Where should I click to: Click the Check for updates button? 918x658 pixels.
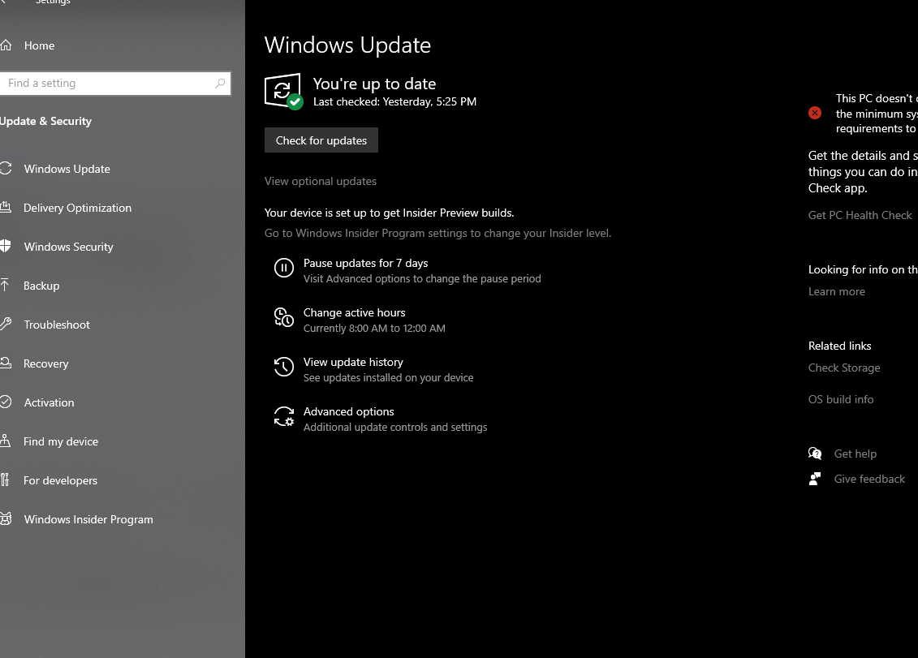coord(321,140)
